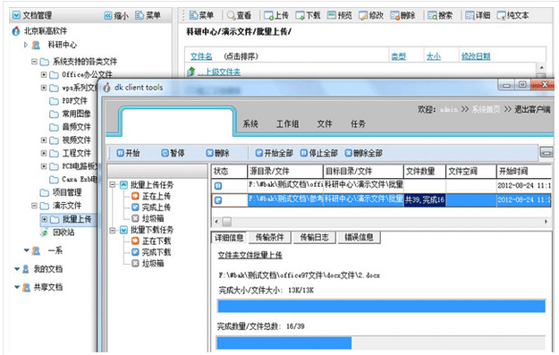Switch to the 详细信息 tab

229,237
